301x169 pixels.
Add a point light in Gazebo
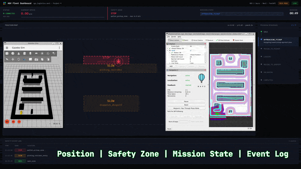tap(42, 53)
